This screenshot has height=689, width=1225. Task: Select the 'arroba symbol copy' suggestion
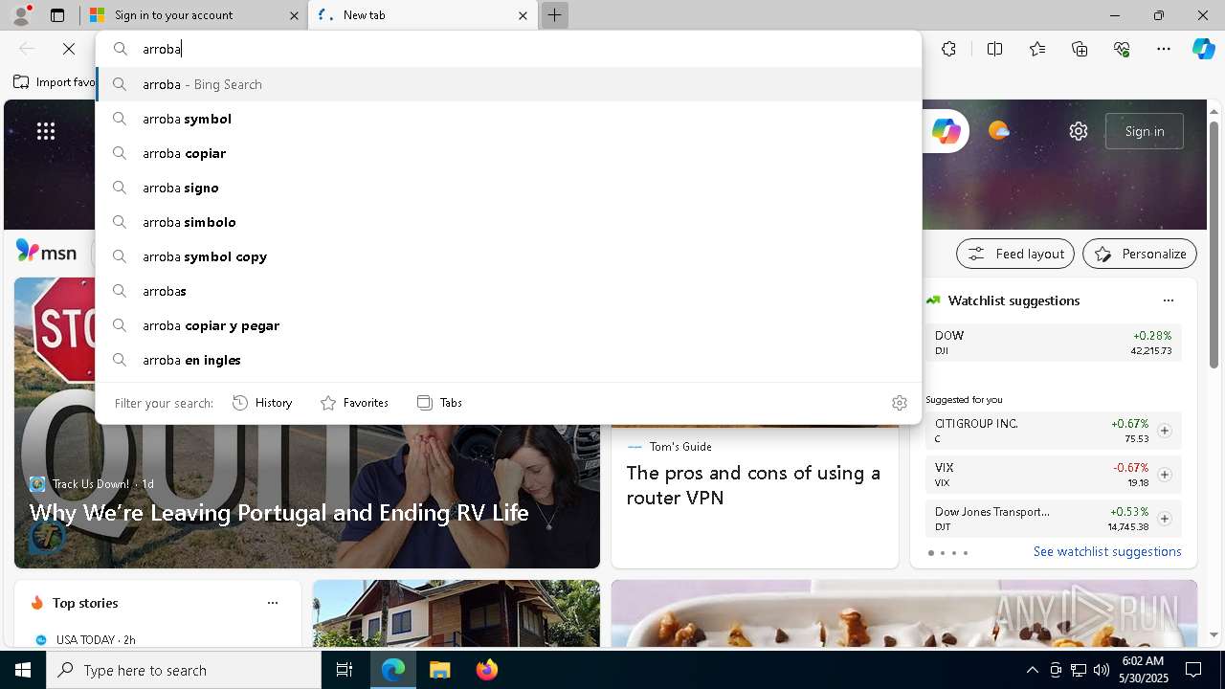[508, 256]
